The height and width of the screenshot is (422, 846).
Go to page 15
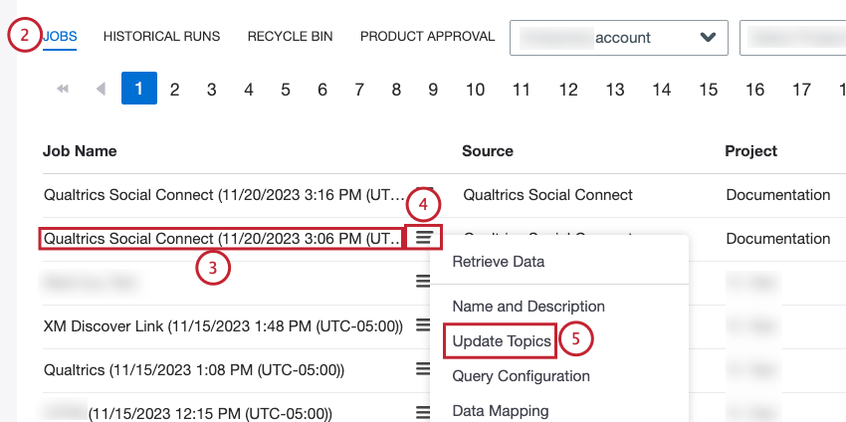coord(708,89)
